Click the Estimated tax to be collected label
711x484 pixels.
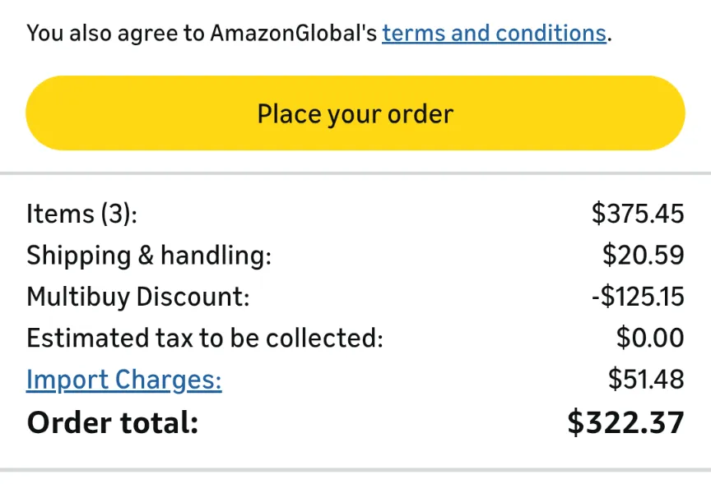pyautogui.click(x=205, y=339)
